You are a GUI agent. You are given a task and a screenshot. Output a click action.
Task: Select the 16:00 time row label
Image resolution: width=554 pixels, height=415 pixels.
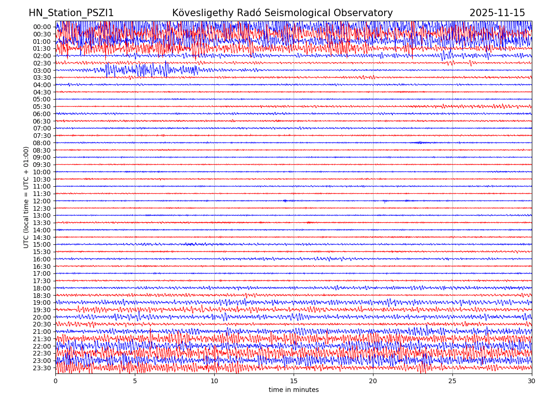(42, 259)
